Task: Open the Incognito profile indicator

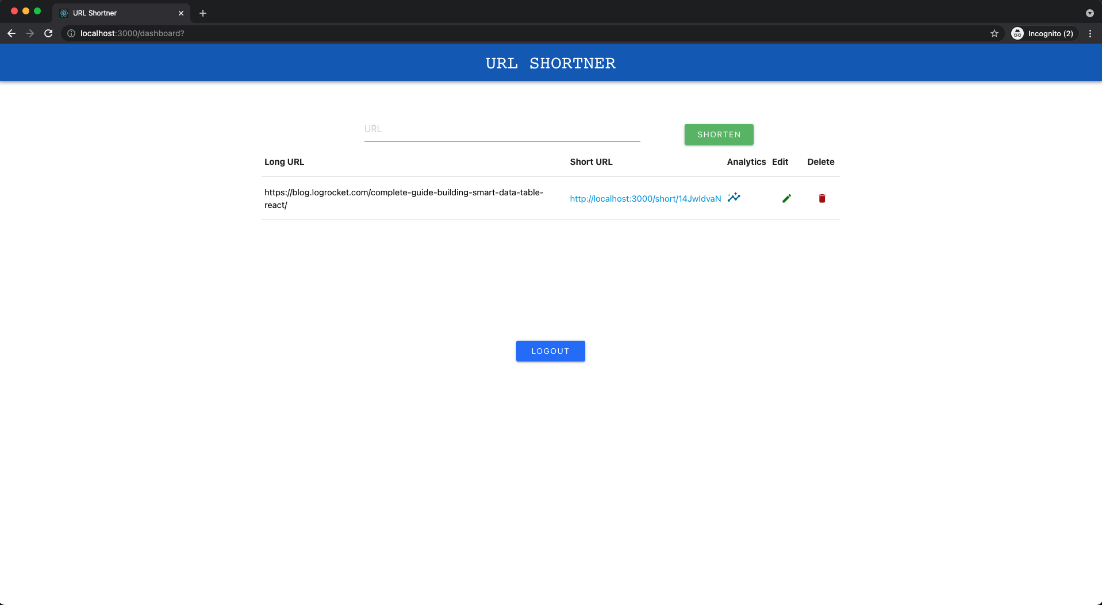Action: coord(1042,33)
